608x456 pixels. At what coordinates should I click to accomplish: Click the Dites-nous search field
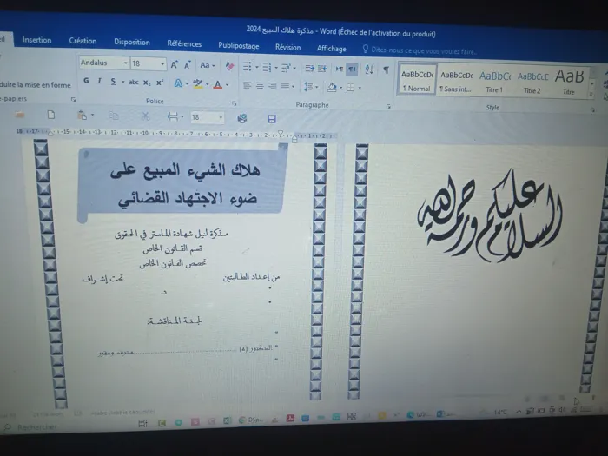click(x=424, y=50)
